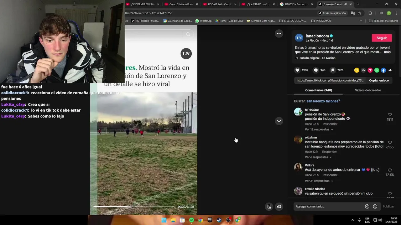Open Steam from the taskbar
Viewport: 401px width, 225px height.
pos(219,220)
